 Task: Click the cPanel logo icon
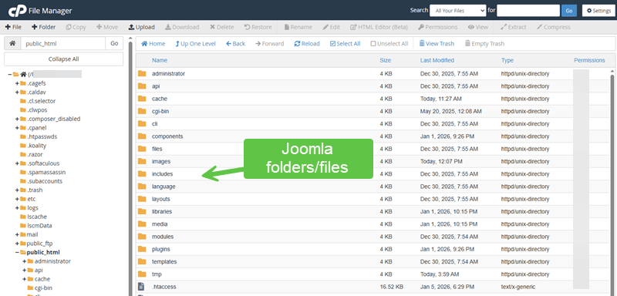(17, 11)
